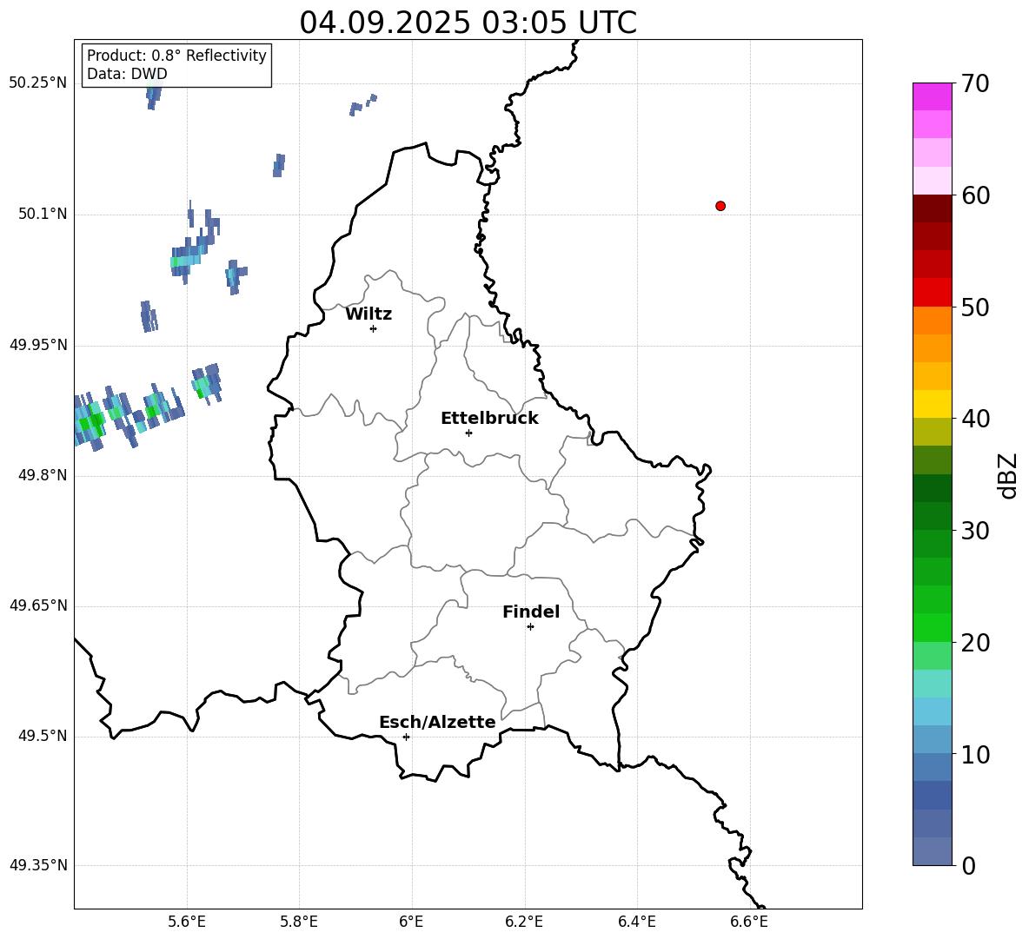Click the 49.5°N latitude label
Image resolution: width=1029 pixels, height=939 pixels.
click(x=43, y=736)
